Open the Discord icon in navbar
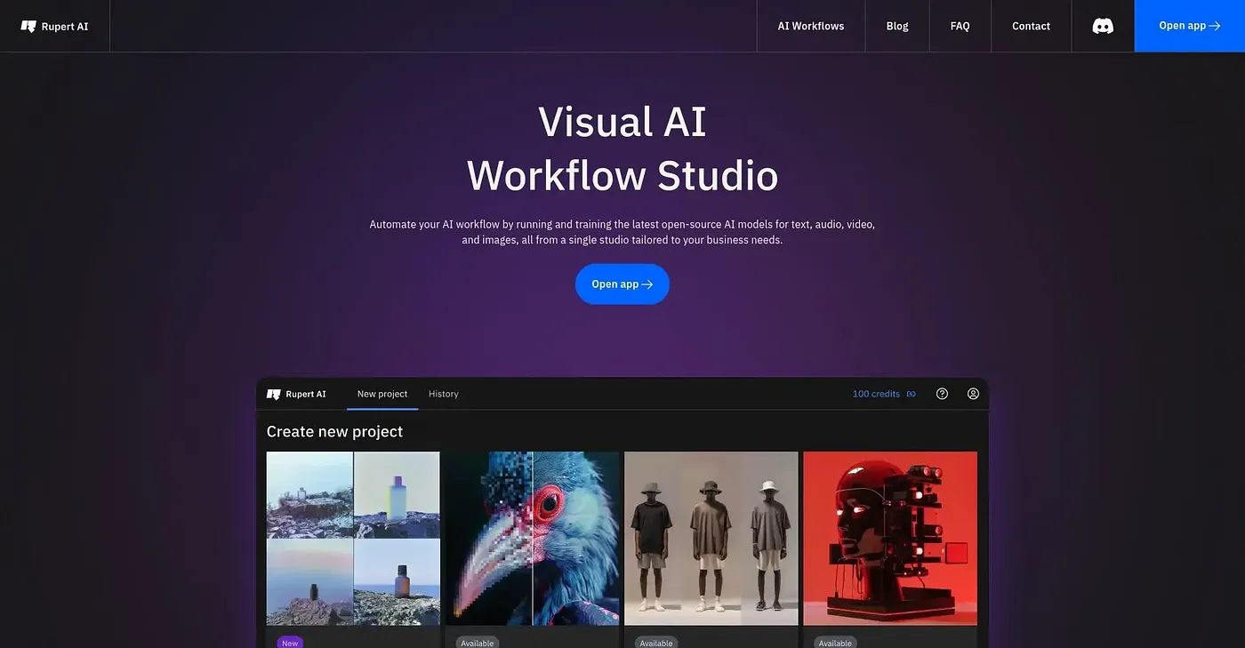This screenshot has width=1245, height=648. pos(1103,26)
